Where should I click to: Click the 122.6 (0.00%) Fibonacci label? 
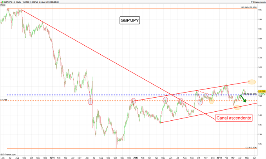click(251, 148)
